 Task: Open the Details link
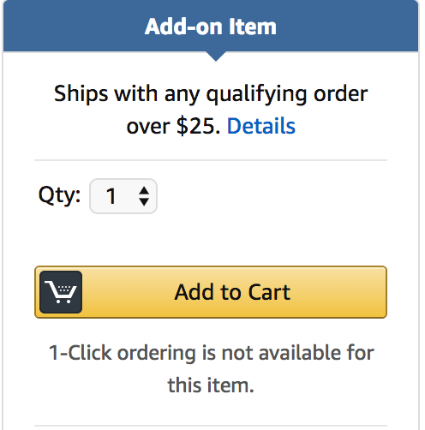click(260, 126)
